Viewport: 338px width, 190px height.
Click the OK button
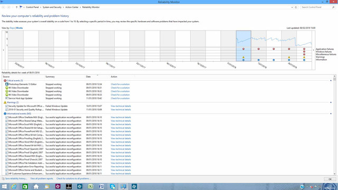coord(330,179)
